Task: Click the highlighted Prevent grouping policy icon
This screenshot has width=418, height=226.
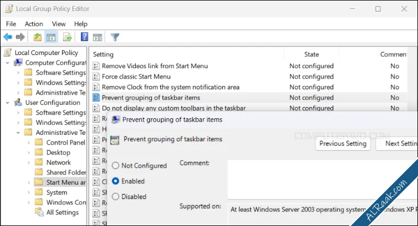Action: (x=96, y=98)
